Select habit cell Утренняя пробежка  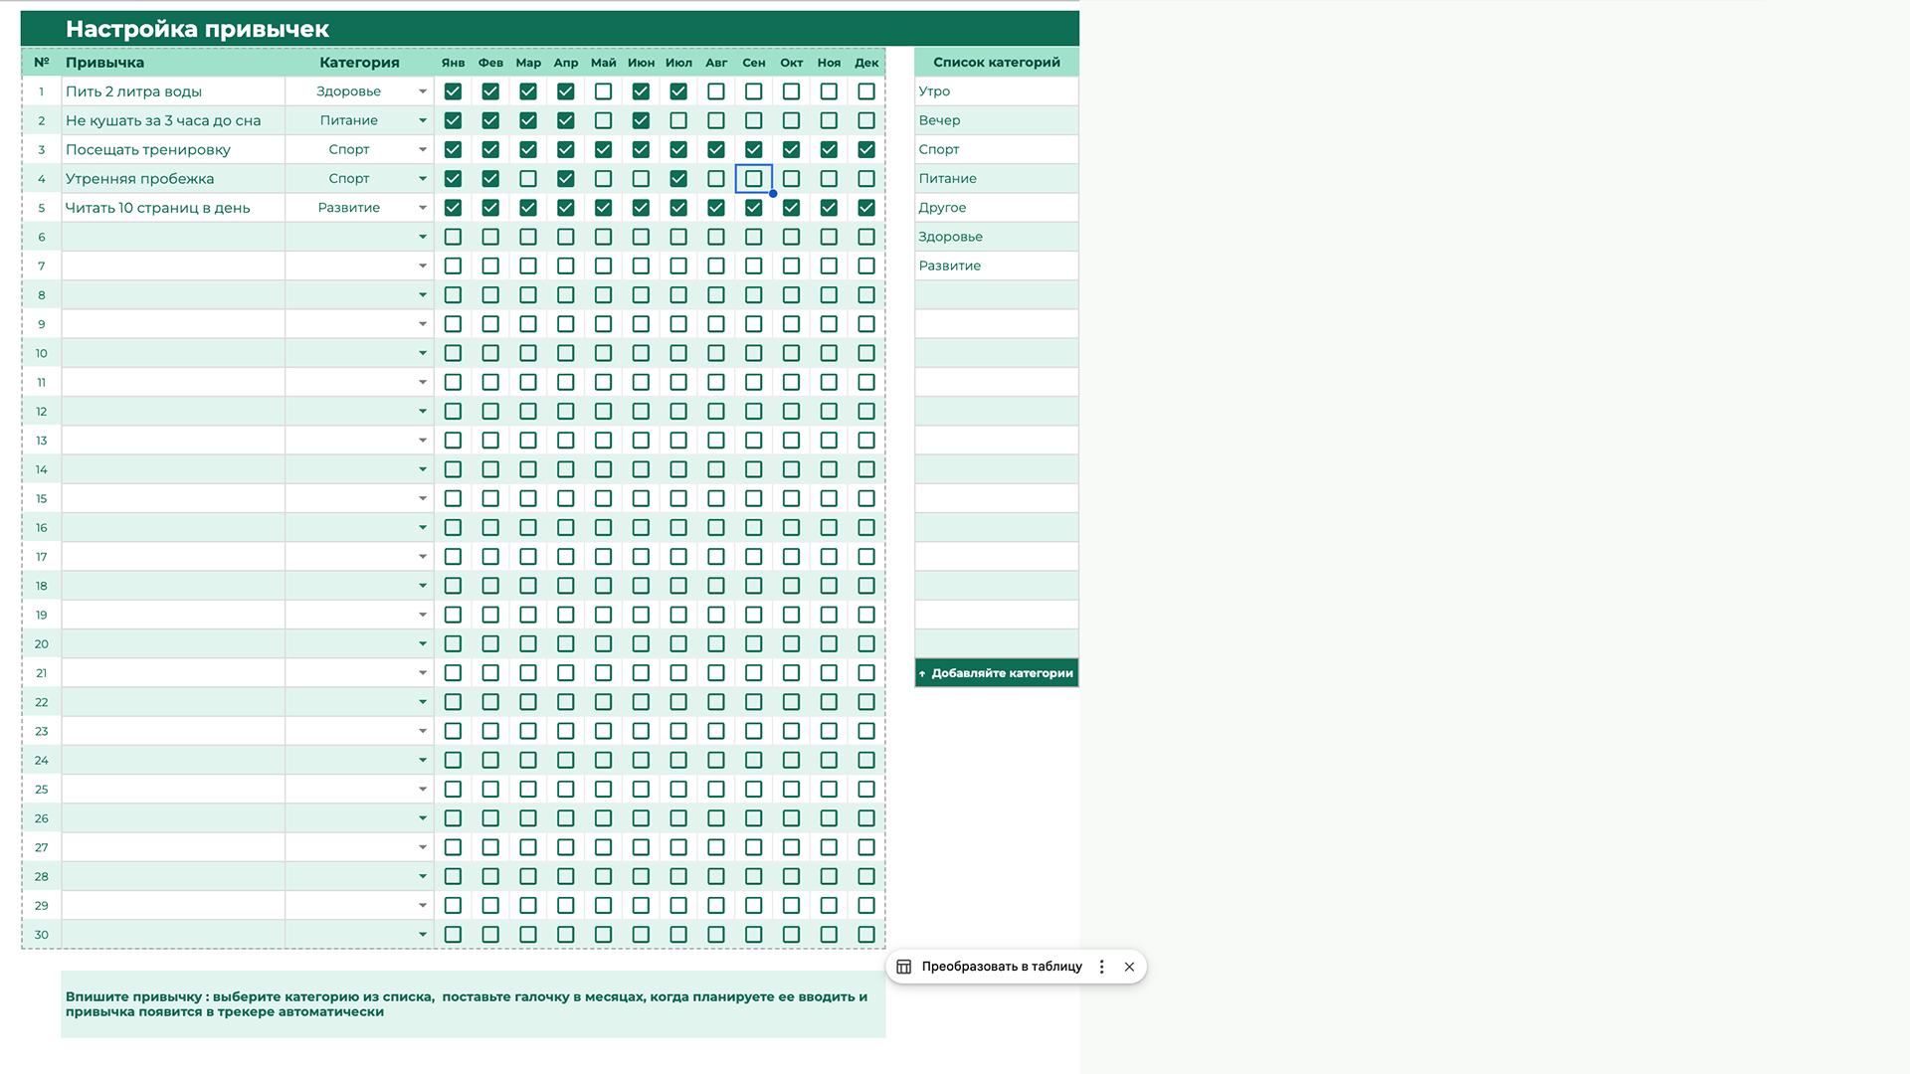pos(173,179)
